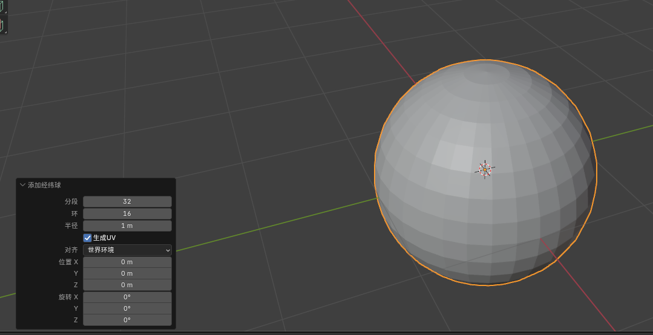Toggle the 生成UV checkbox

(88, 238)
